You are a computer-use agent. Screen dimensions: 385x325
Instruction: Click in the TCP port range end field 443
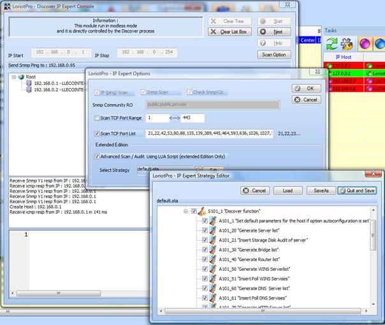click(x=192, y=118)
